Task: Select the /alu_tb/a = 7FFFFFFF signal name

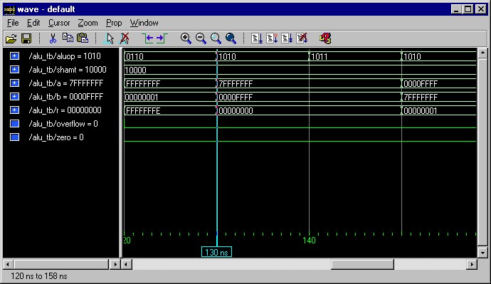Action: [x=65, y=83]
